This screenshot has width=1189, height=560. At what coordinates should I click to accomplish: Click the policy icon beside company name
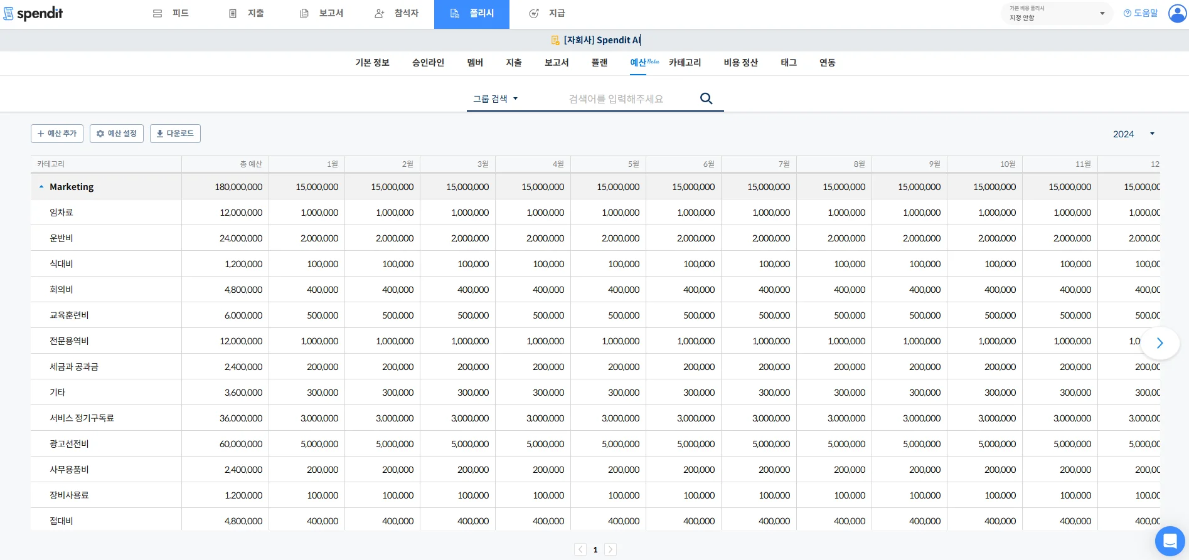[555, 40]
